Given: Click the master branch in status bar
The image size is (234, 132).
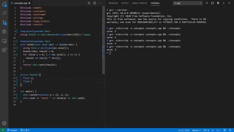Looking at the screenshot, I should point(12,130).
